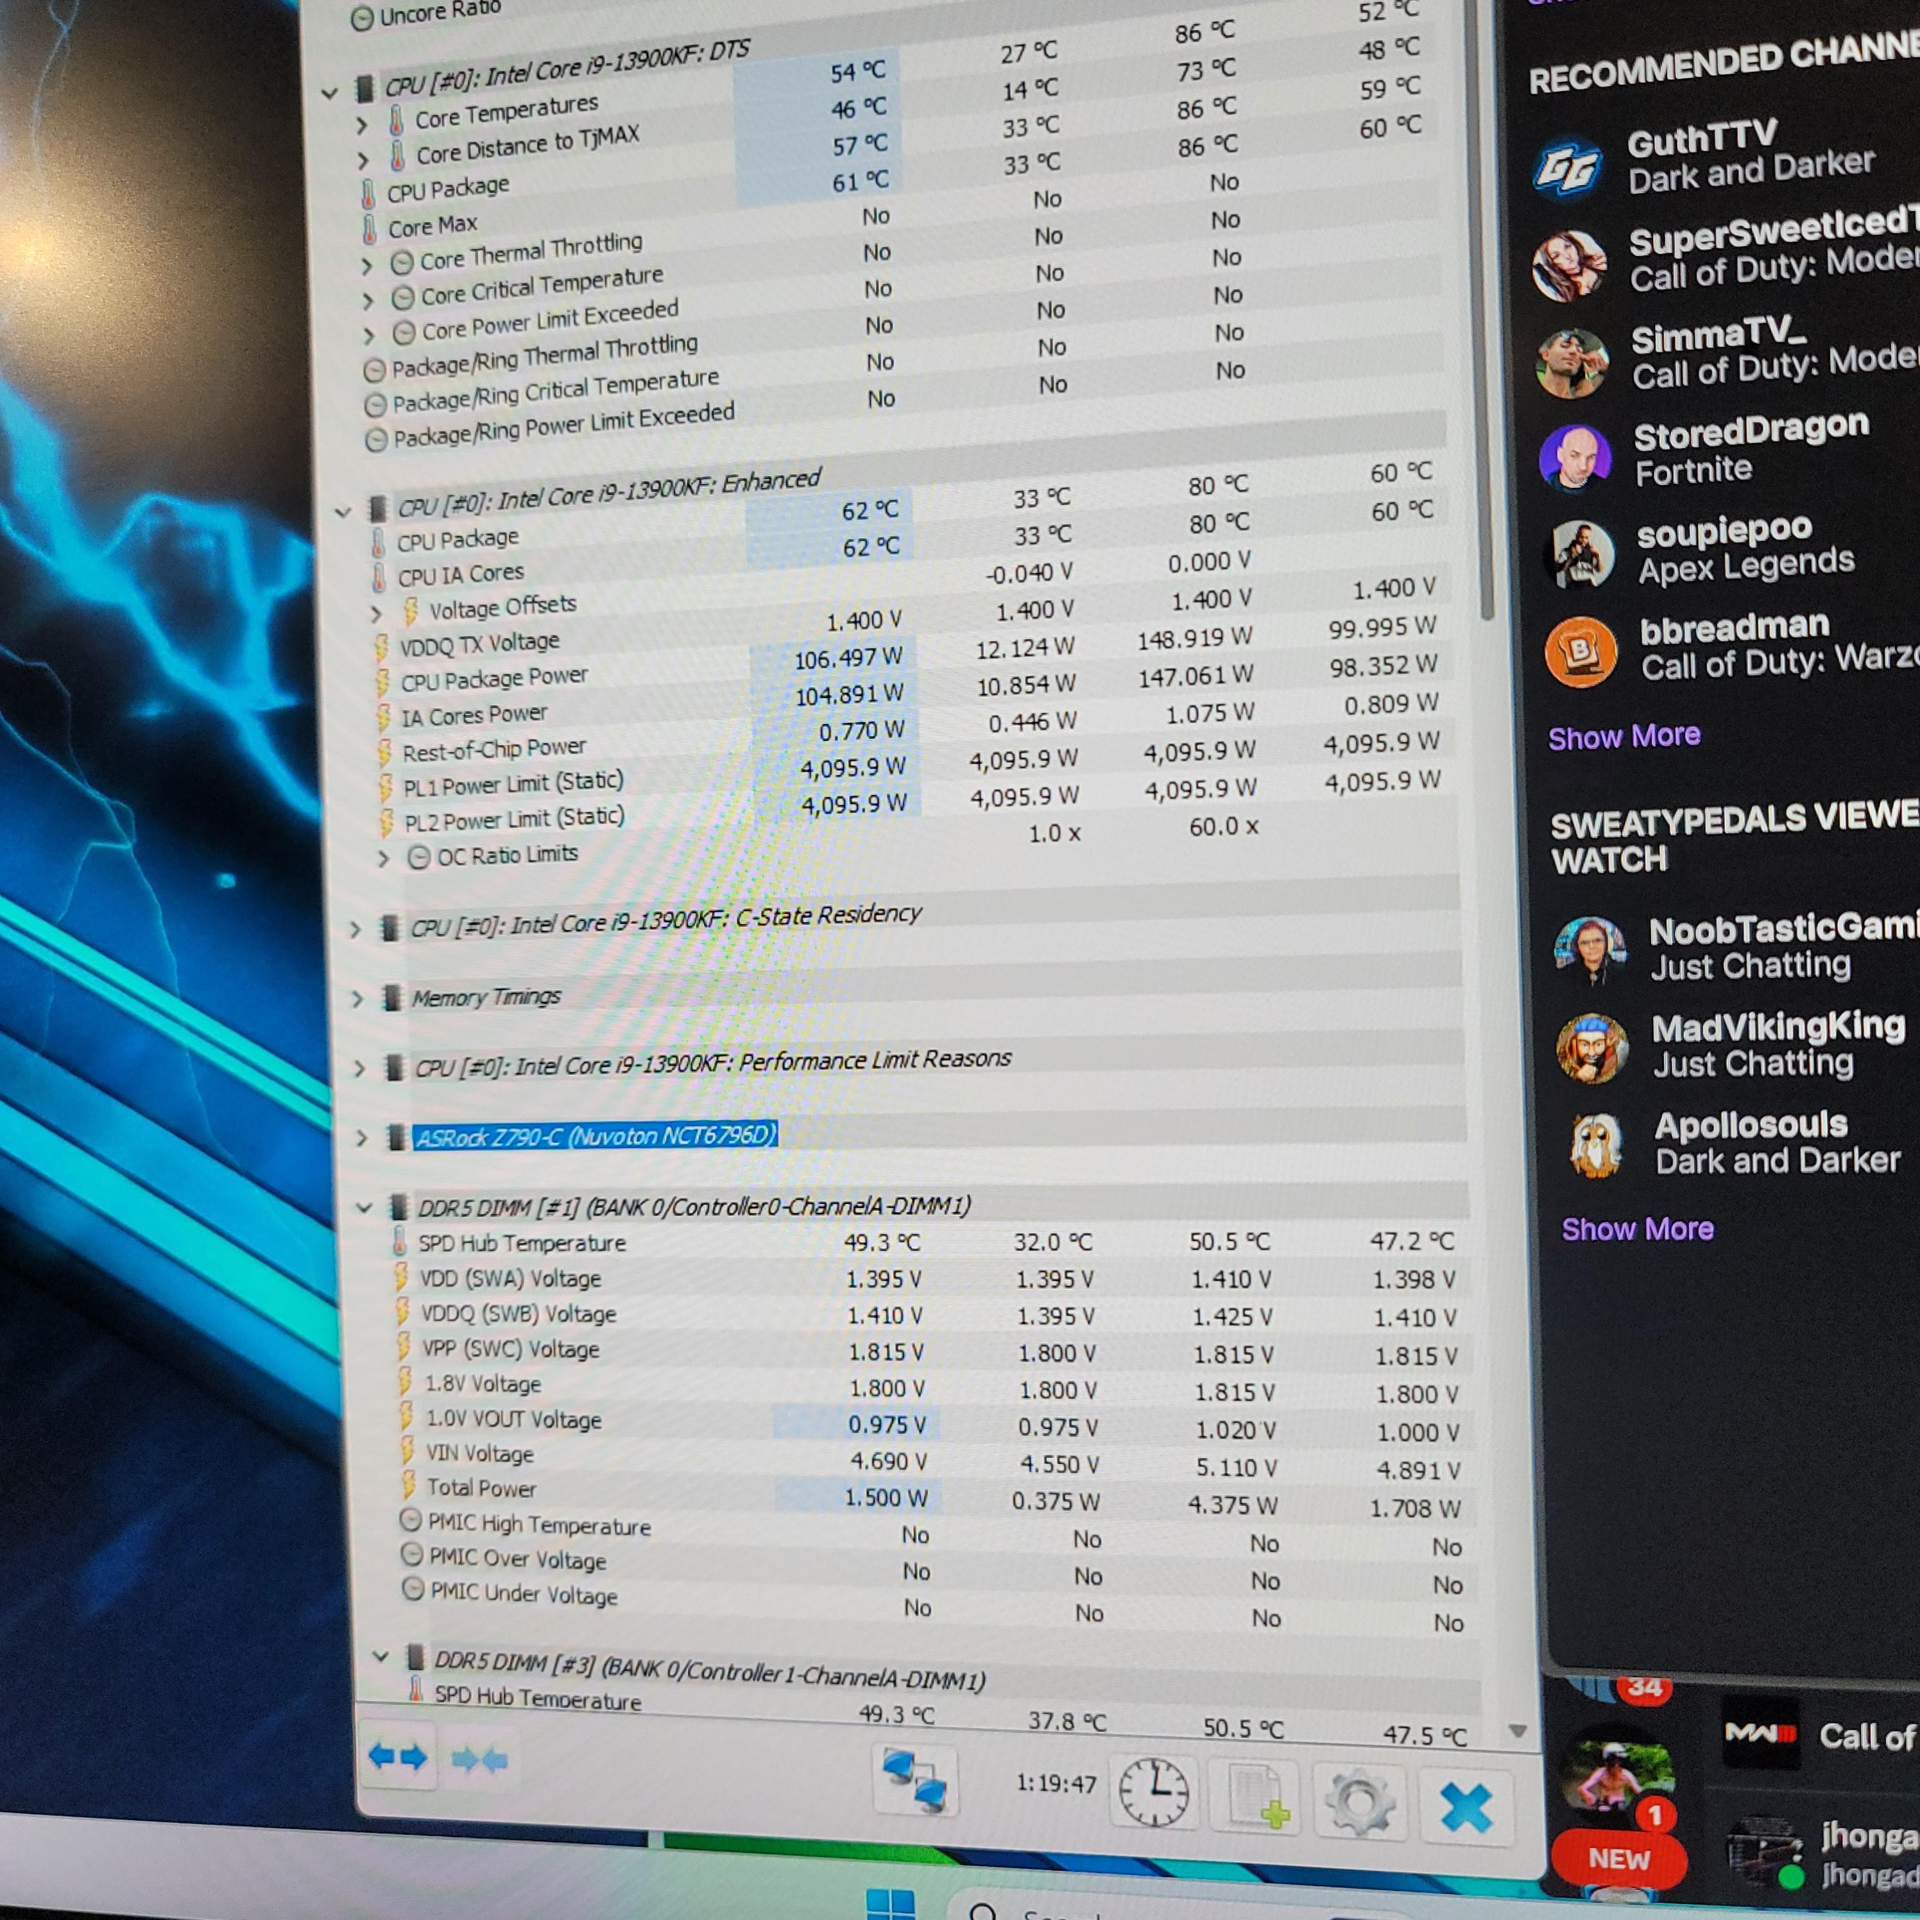Collapse the CPU [#0] Enhanced sensor group

[x=343, y=513]
